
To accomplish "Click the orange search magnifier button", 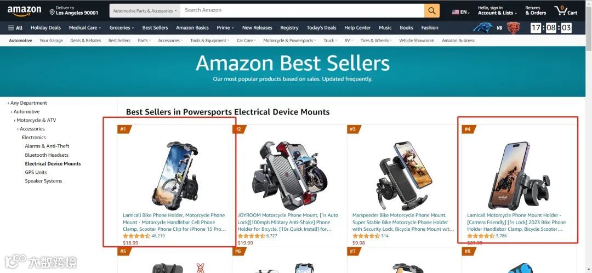I will click(x=432, y=10).
